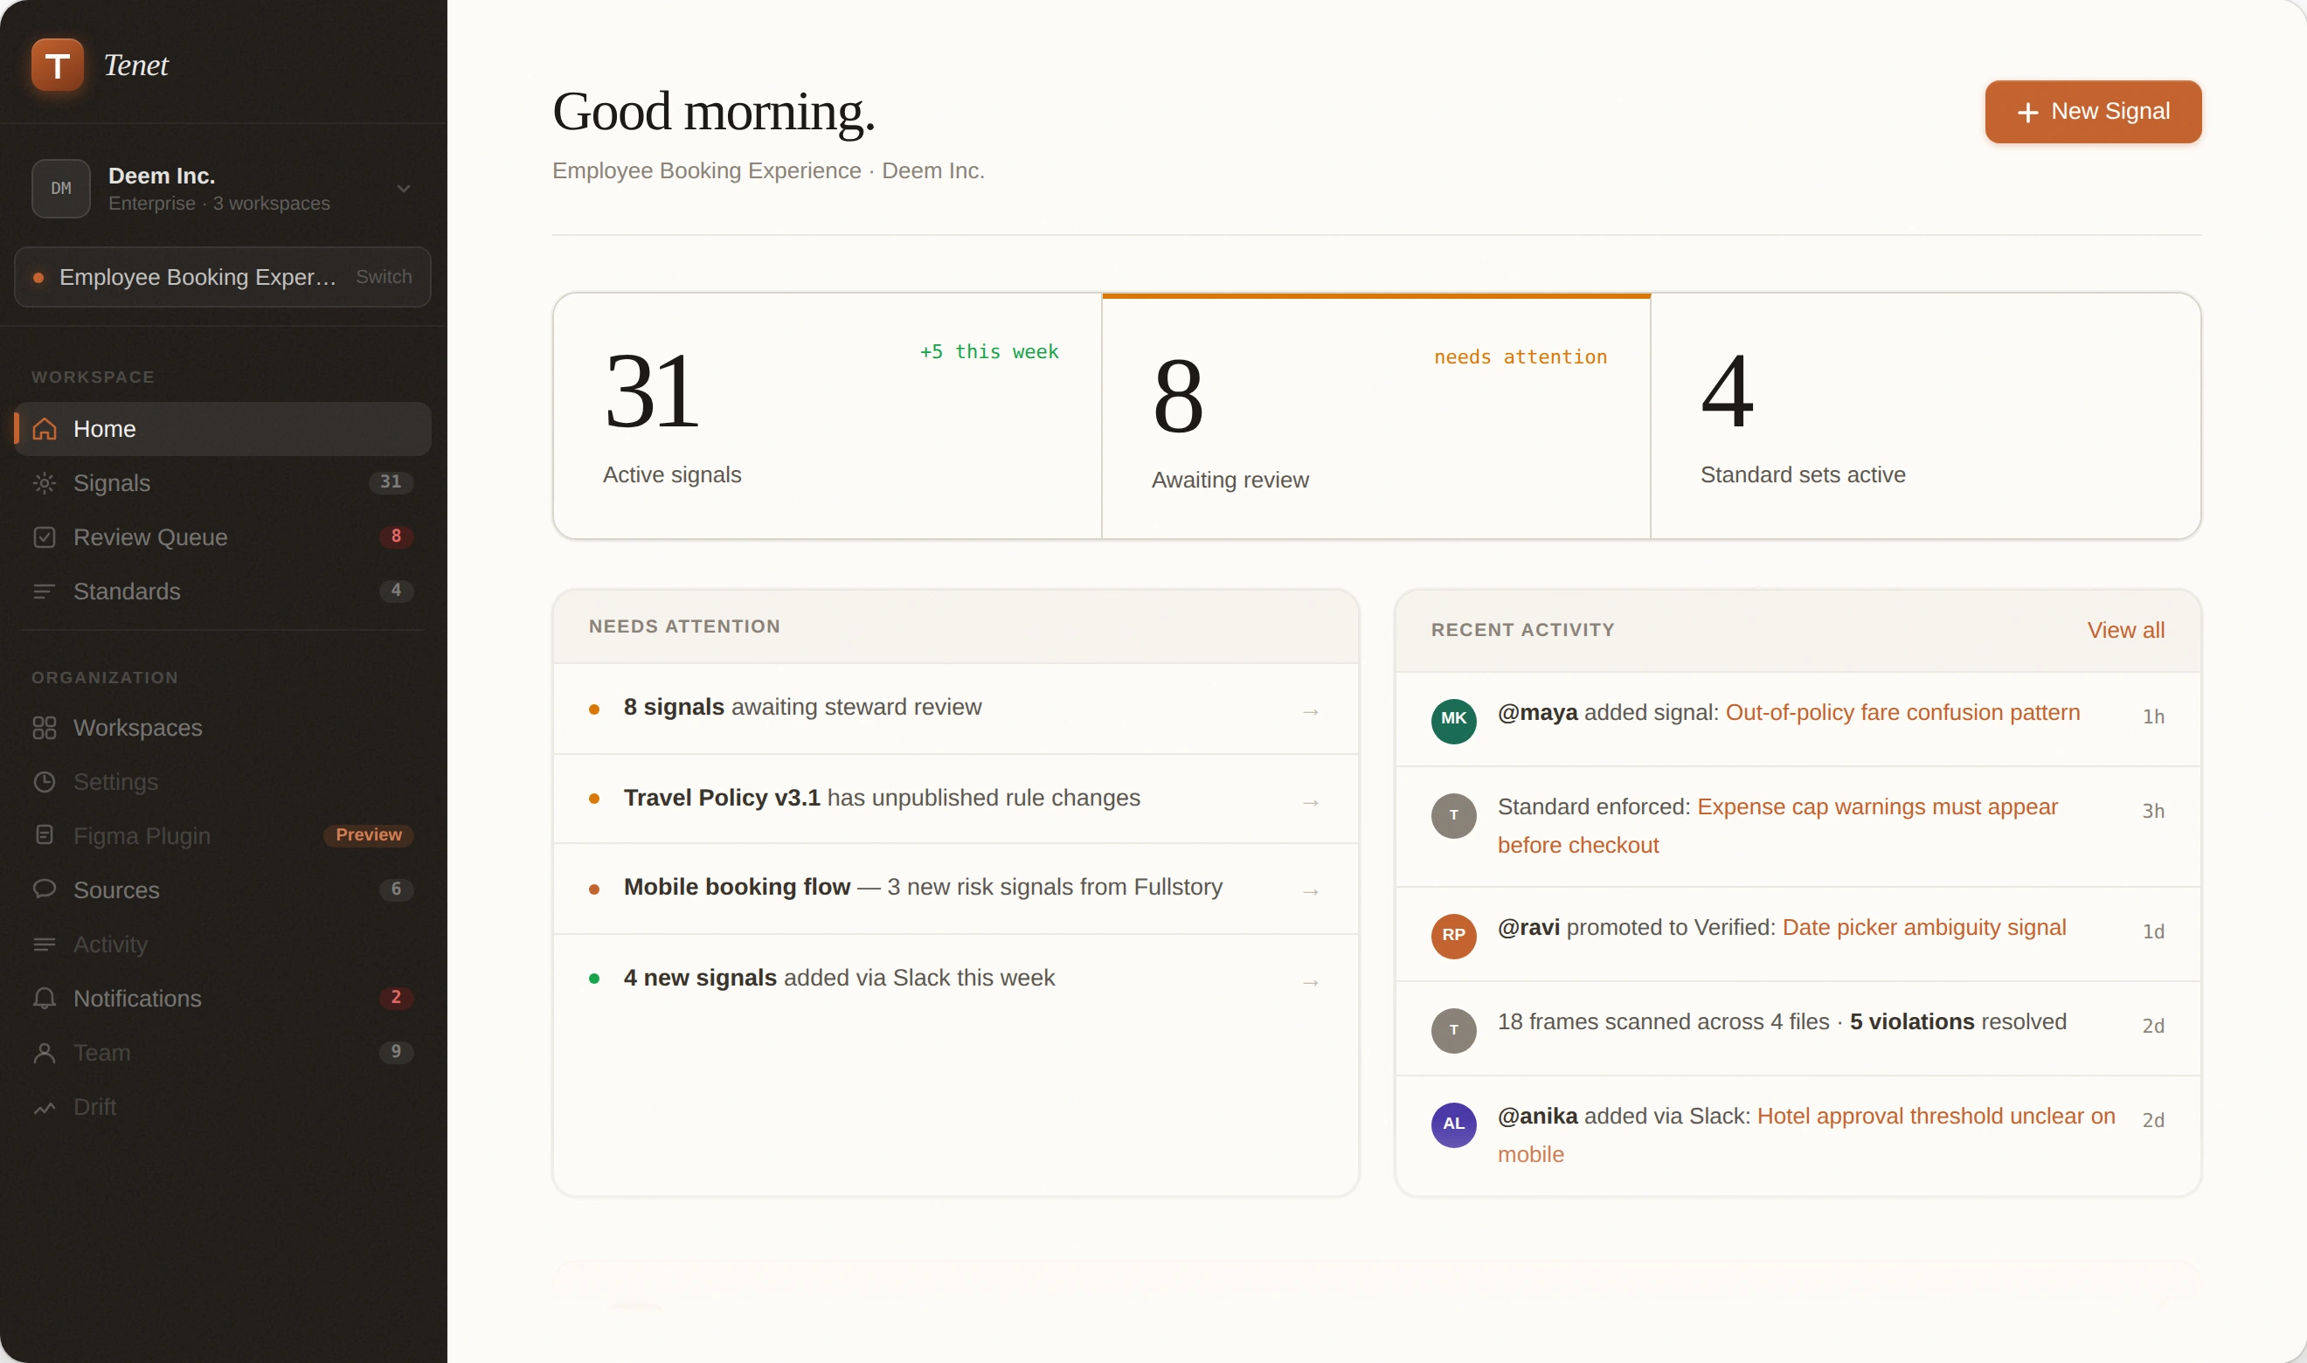Click the Signals sun icon in sidebar
This screenshot has height=1363, width=2307.
pyautogui.click(x=44, y=483)
